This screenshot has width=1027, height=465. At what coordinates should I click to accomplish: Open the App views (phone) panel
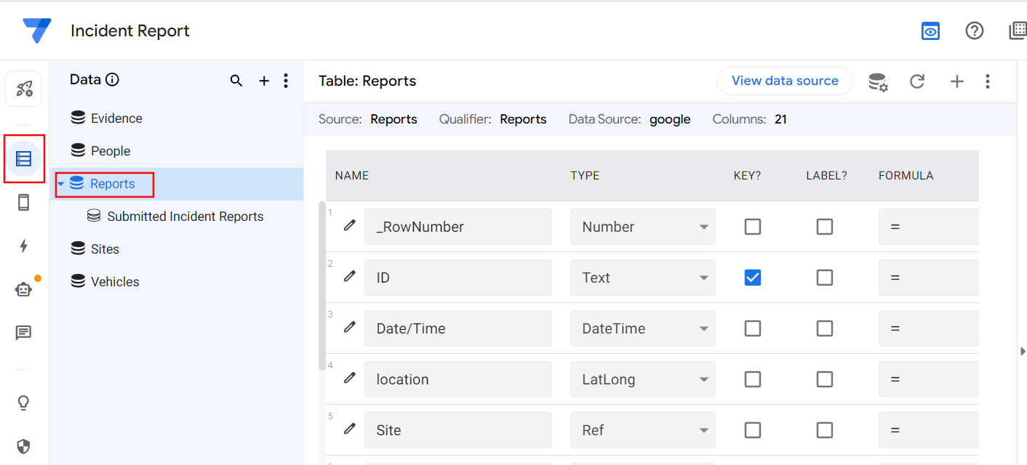pyautogui.click(x=23, y=203)
